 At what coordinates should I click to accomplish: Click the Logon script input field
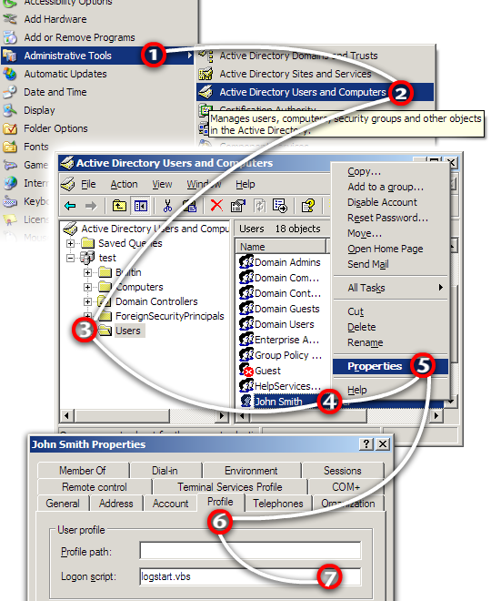(x=250, y=576)
